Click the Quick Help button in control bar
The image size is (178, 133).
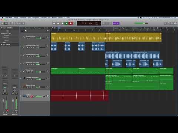[9, 23]
